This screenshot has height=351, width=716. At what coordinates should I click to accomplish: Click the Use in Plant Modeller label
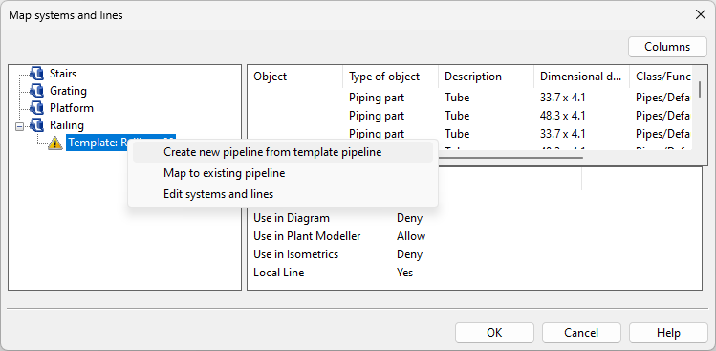(x=307, y=236)
